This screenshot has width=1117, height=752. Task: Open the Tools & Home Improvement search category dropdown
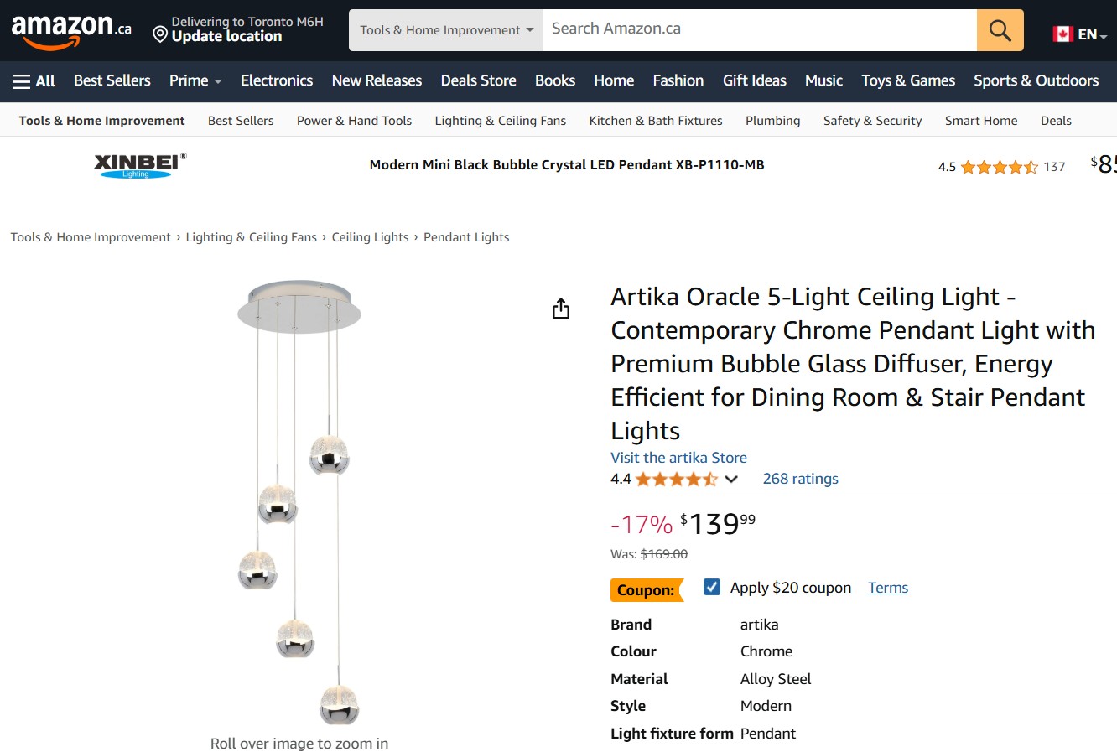446,30
